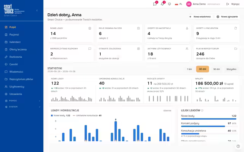Open Cenniki from sidebar
The image size is (244, 152).
tap(22, 64)
